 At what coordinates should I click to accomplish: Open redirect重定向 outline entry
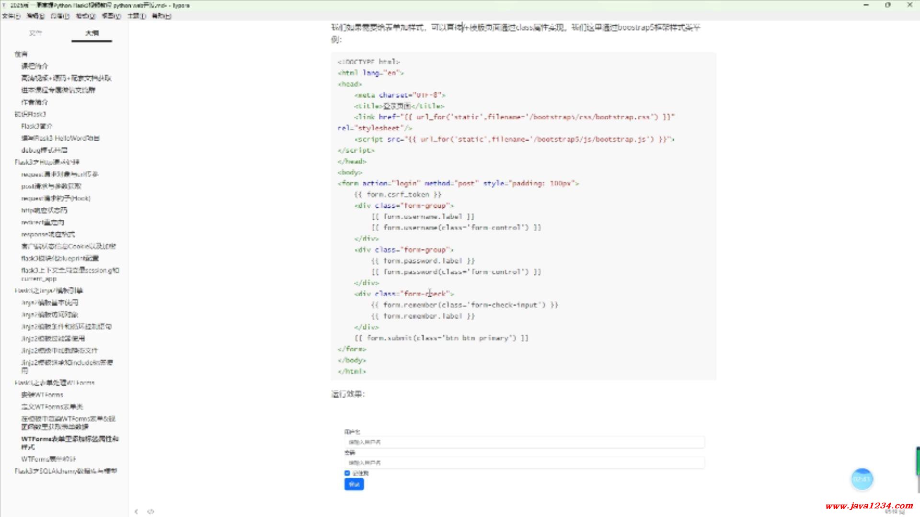[x=43, y=222]
